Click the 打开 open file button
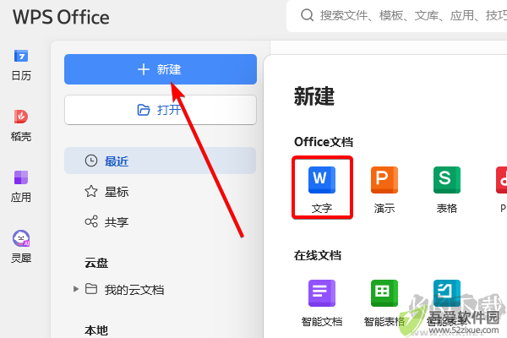Image resolution: width=507 pixels, height=338 pixels. pos(161,110)
